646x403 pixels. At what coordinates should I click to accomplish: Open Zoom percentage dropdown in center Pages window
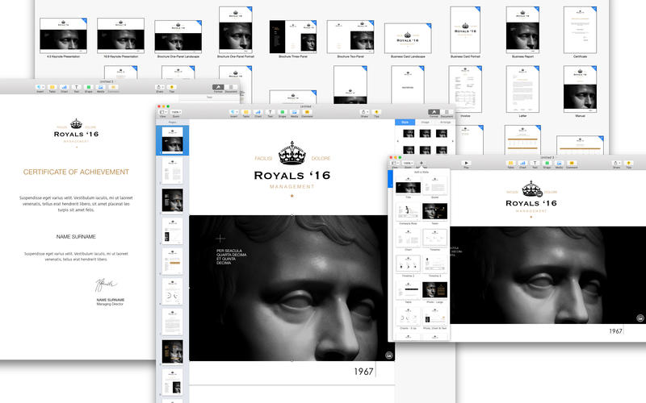click(176, 112)
